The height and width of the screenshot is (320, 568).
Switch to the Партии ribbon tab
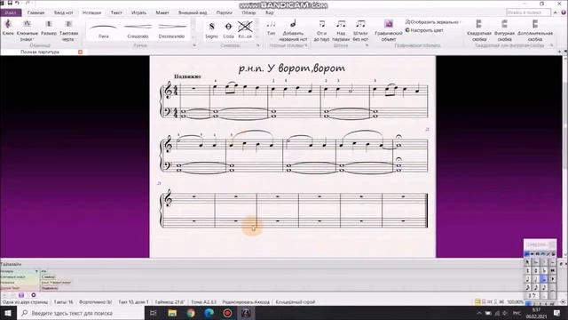224,12
